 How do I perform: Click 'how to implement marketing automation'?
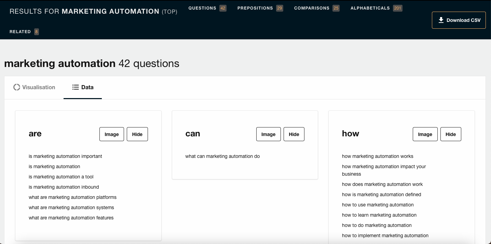tap(385, 235)
